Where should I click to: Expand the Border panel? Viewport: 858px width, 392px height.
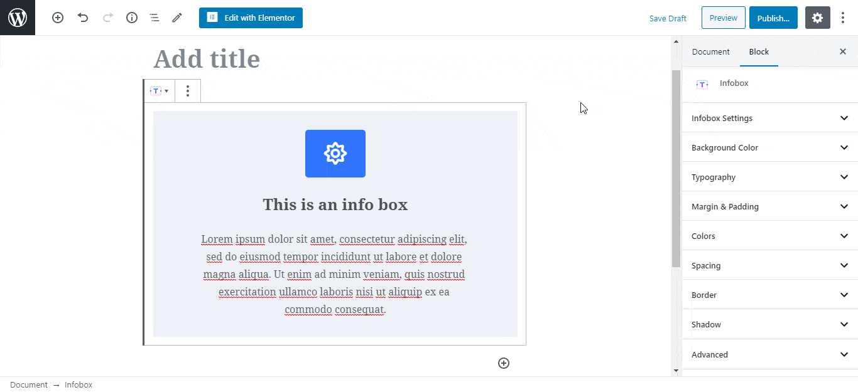point(769,294)
